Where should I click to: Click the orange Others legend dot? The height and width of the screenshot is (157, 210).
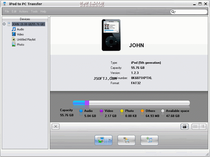coord(142,111)
